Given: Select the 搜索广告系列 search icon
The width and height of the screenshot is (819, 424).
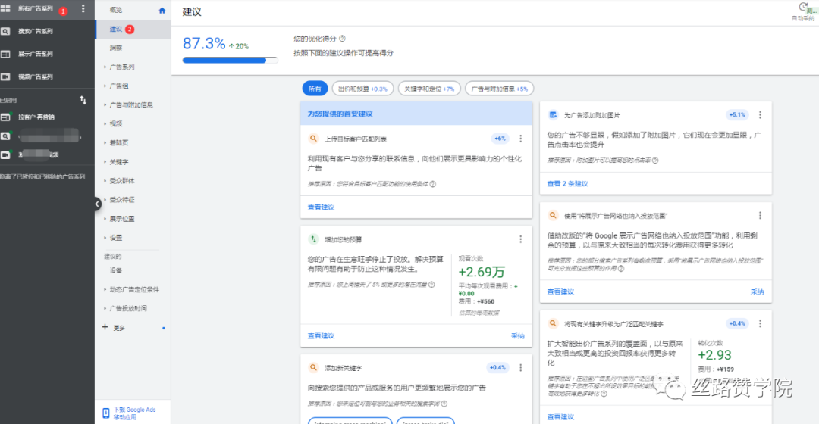Looking at the screenshot, I should [x=5, y=31].
